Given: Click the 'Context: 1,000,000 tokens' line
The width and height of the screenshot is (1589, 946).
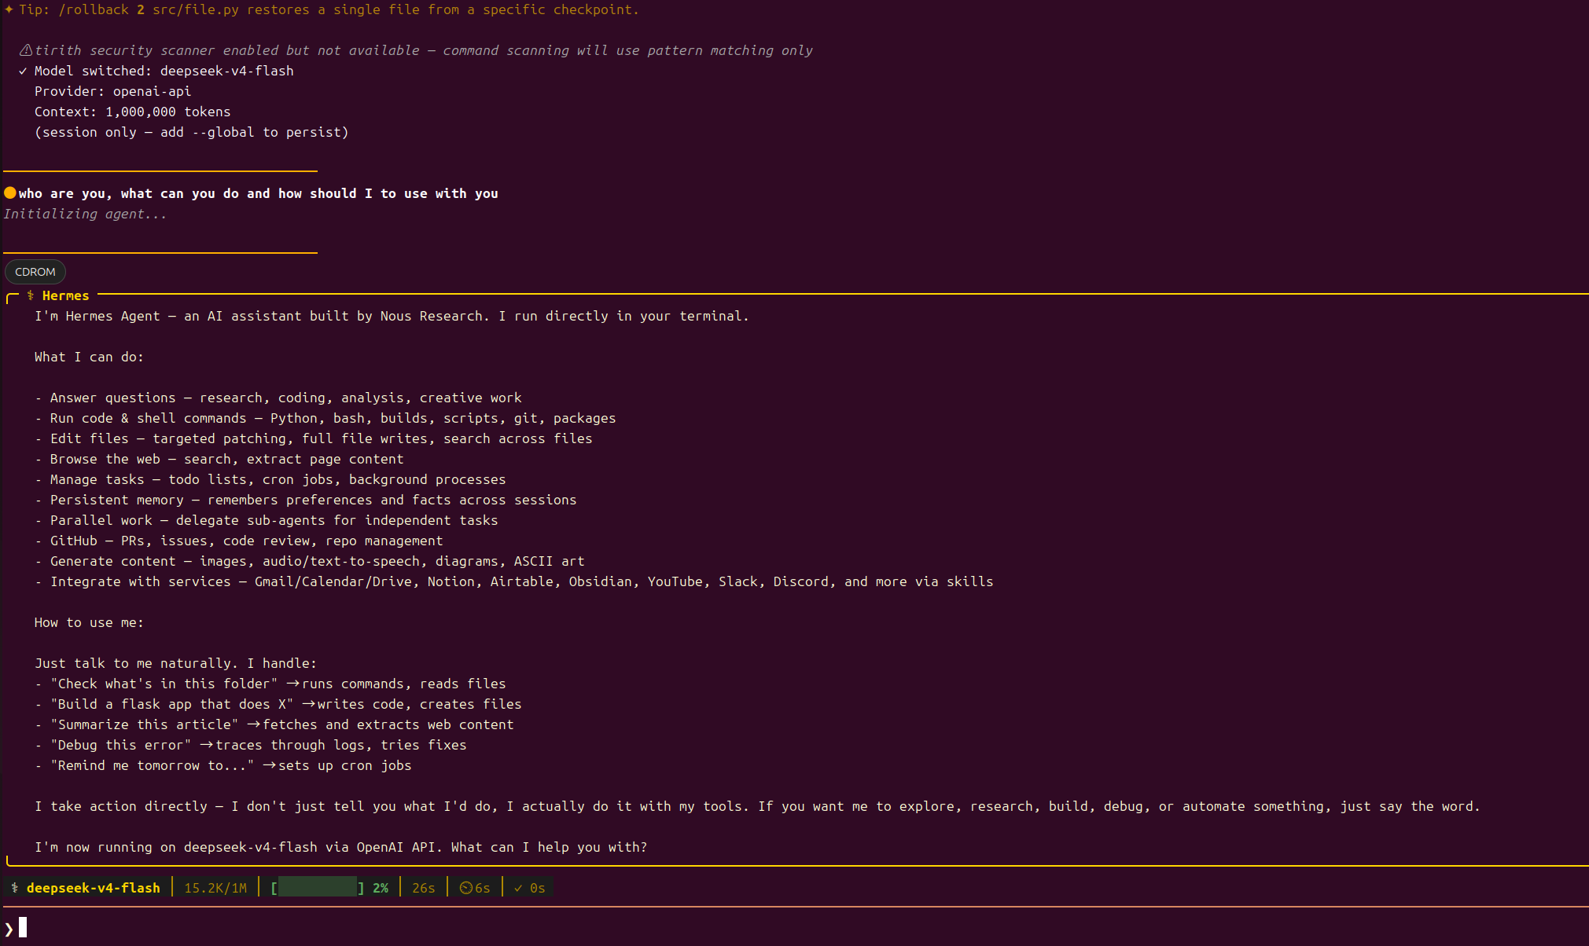Looking at the screenshot, I should point(133,112).
